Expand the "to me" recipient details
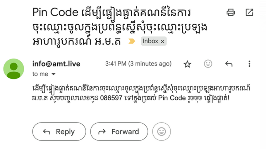 (54, 74)
